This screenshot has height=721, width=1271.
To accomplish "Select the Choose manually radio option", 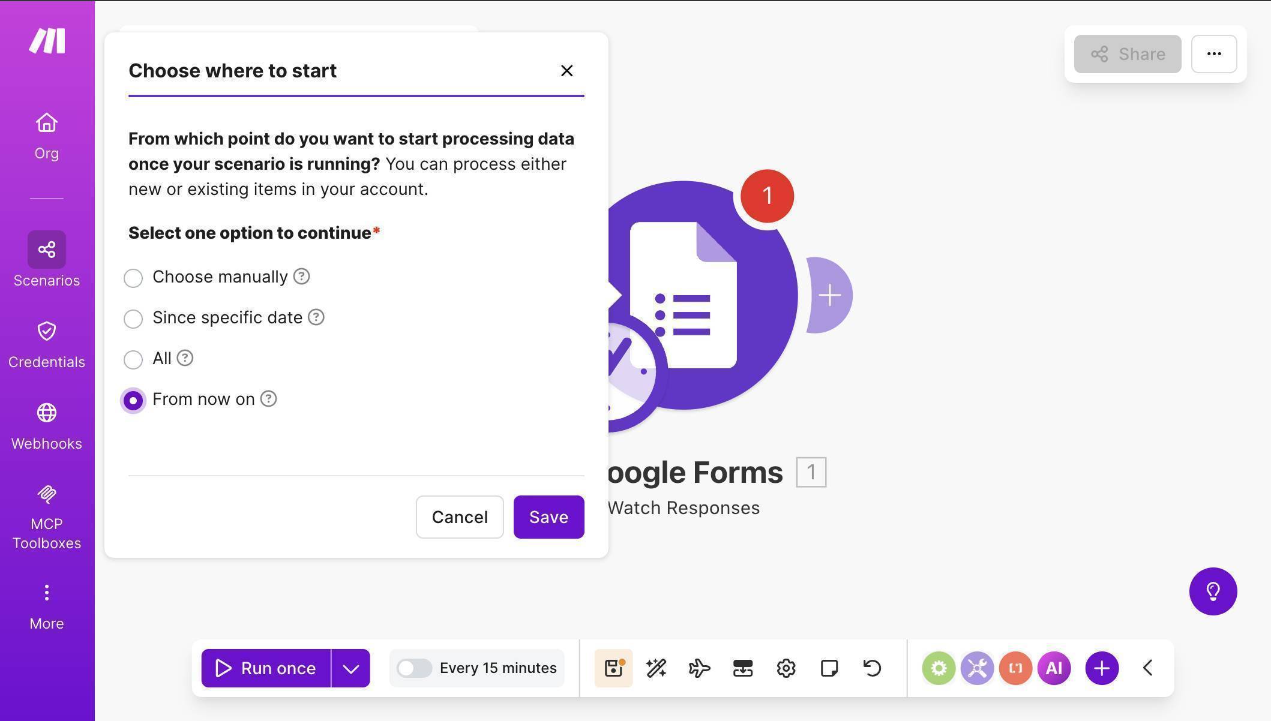I will pyautogui.click(x=133, y=278).
